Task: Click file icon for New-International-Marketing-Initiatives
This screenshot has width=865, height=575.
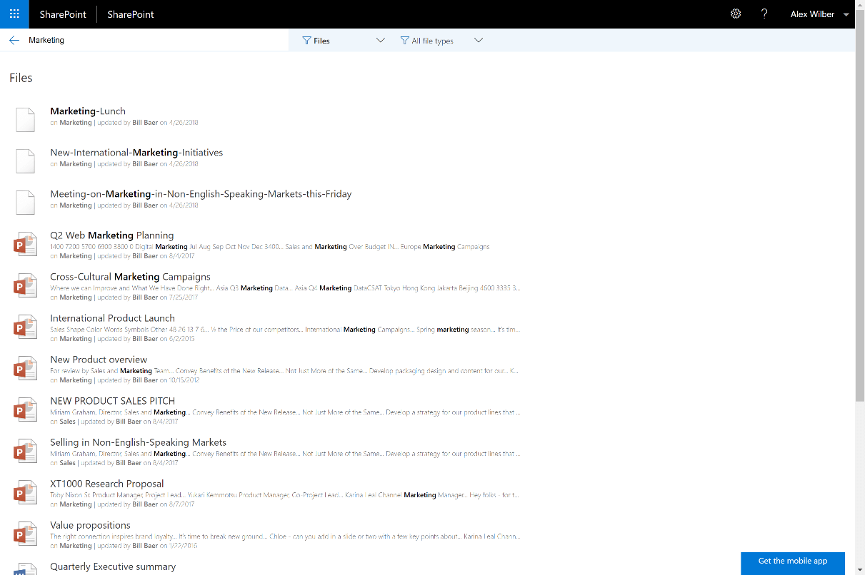Action: (26, 161)
